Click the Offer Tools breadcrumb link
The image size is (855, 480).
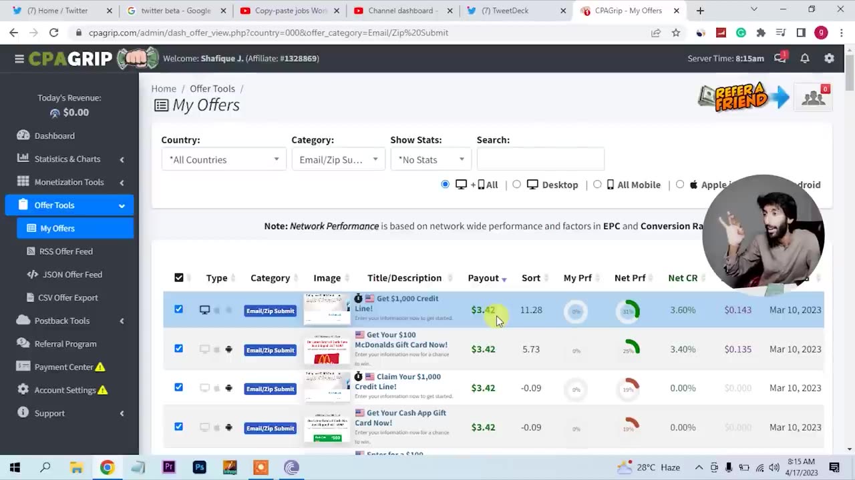tap(212, 89)
